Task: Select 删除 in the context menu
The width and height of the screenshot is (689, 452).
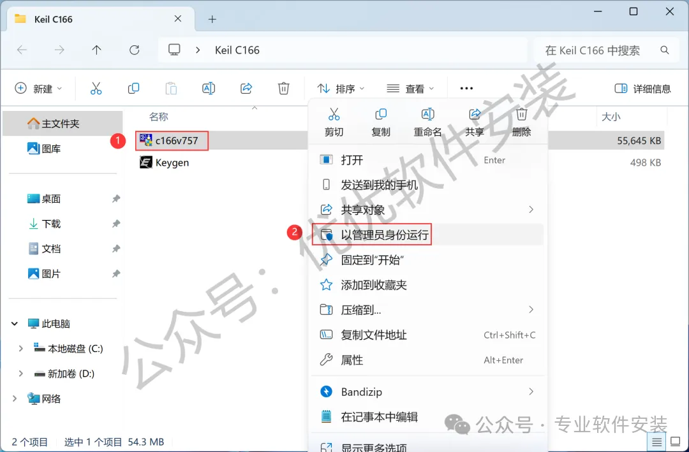Action: [x=522, y=122]
